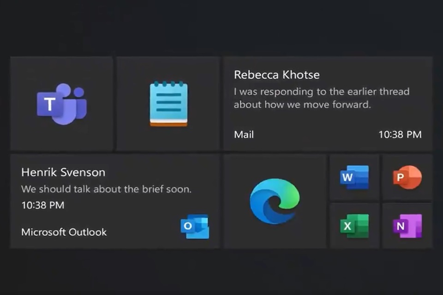Open message about the earlier thread
The image size is (443, 295).
(x=321, y=92)
